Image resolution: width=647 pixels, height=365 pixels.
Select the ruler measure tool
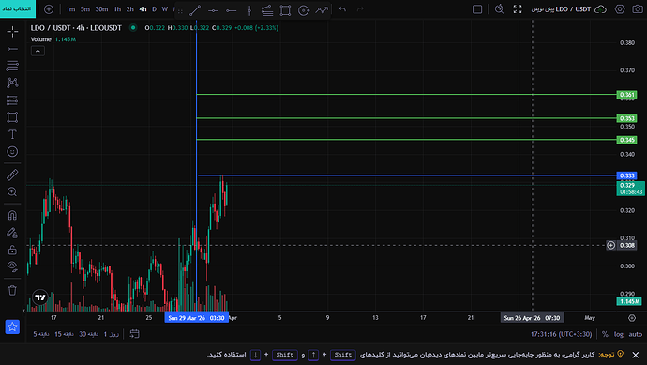(x=12, y=175)
